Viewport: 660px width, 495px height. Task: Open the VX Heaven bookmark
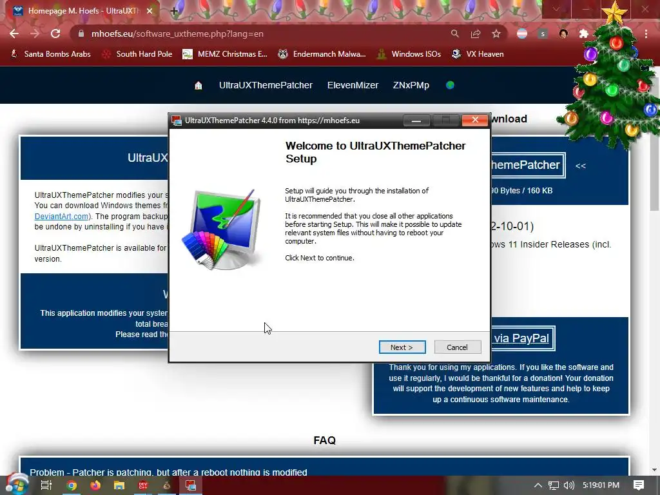[478, 54]
